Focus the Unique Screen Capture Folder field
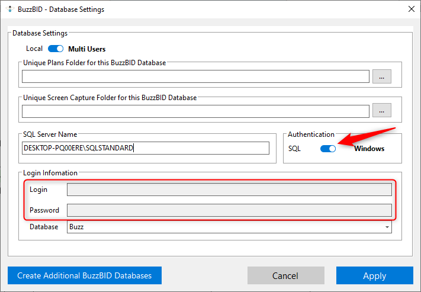The width and height of the screenshot is (421, 292). pyautogui.click(x=195, y=111)
